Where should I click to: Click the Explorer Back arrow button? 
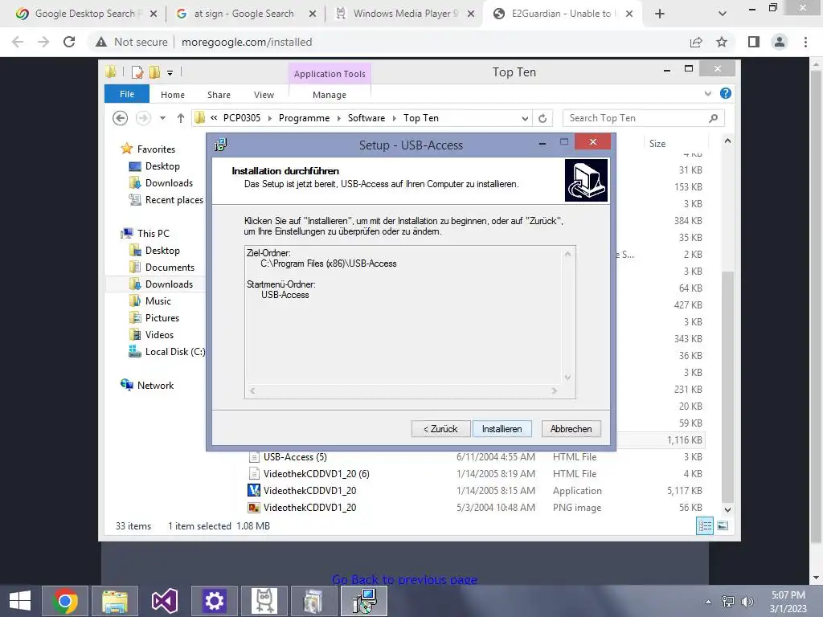click(121, 118)
